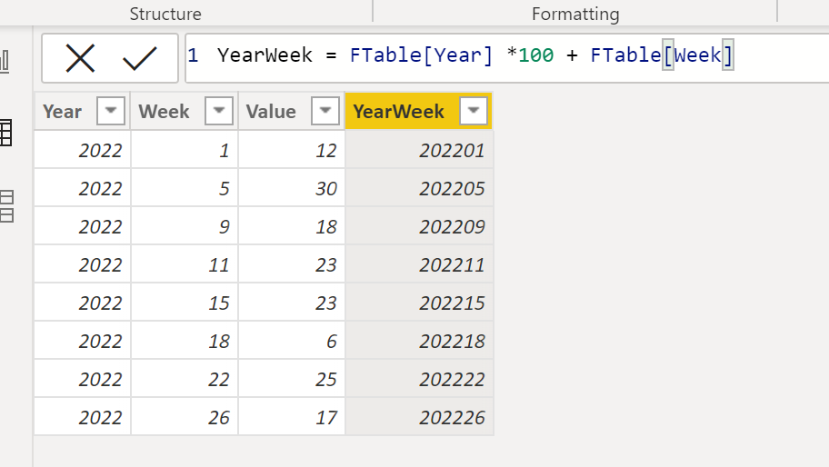This screenshot has width=829, height=467.
Task: Click the Structure ribbon group label
Action: pos(165,14)
